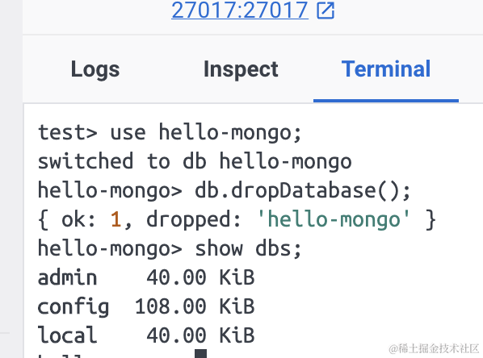Click the blue underline beneath Terminal tab
This screenshot has height=358, width=483.
pyautogui.click(x=386, y=101)
